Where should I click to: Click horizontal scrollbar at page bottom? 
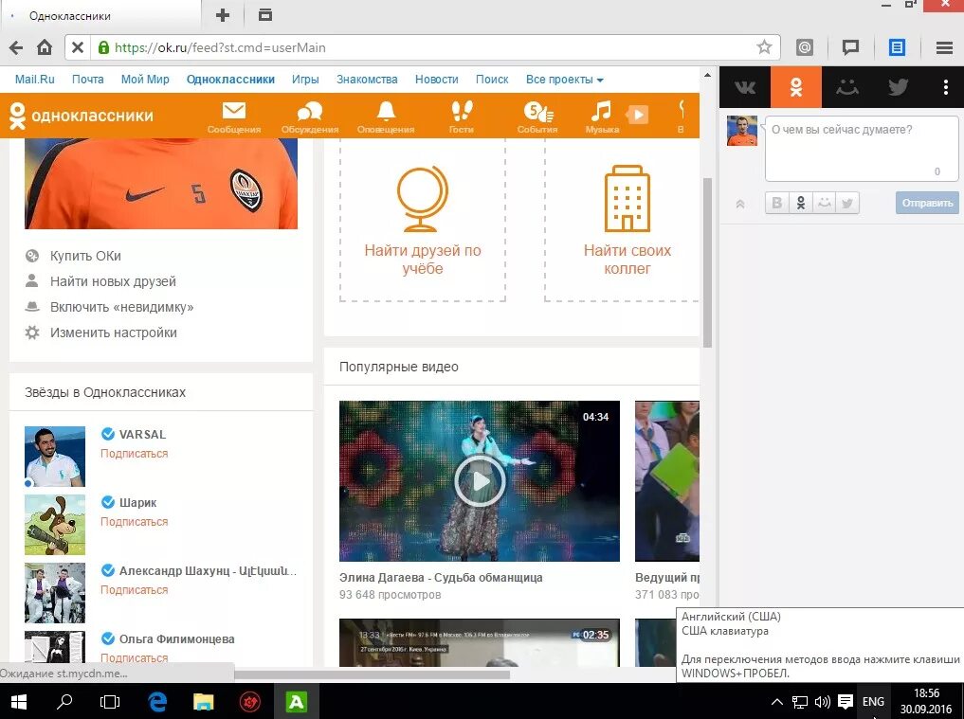tap(373, 674)
